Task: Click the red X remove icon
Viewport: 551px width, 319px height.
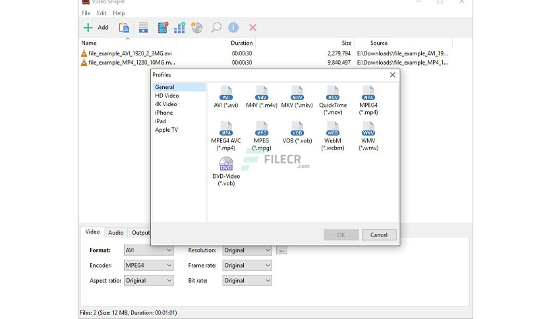Action: pyautogui.click(x=252, y=28)
